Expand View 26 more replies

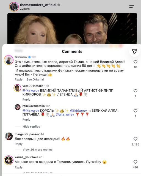coord(38,150)
